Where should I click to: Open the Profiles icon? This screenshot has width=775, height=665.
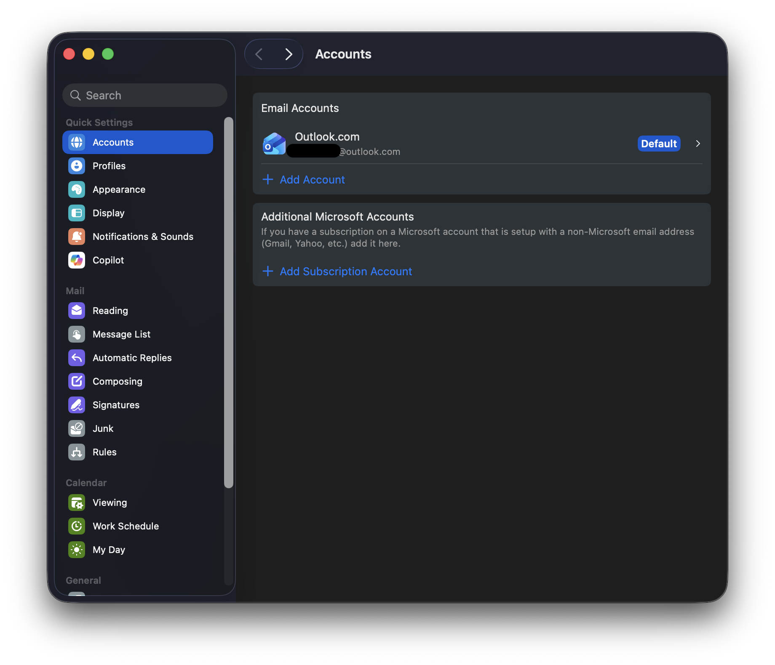[77, 166]
